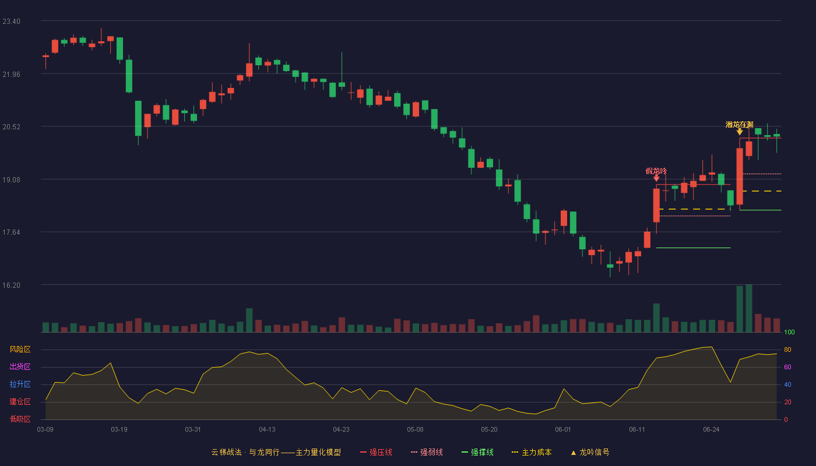816x466 pixels.
Task: Click the 05-20 date label
Action: click(489, 429)
